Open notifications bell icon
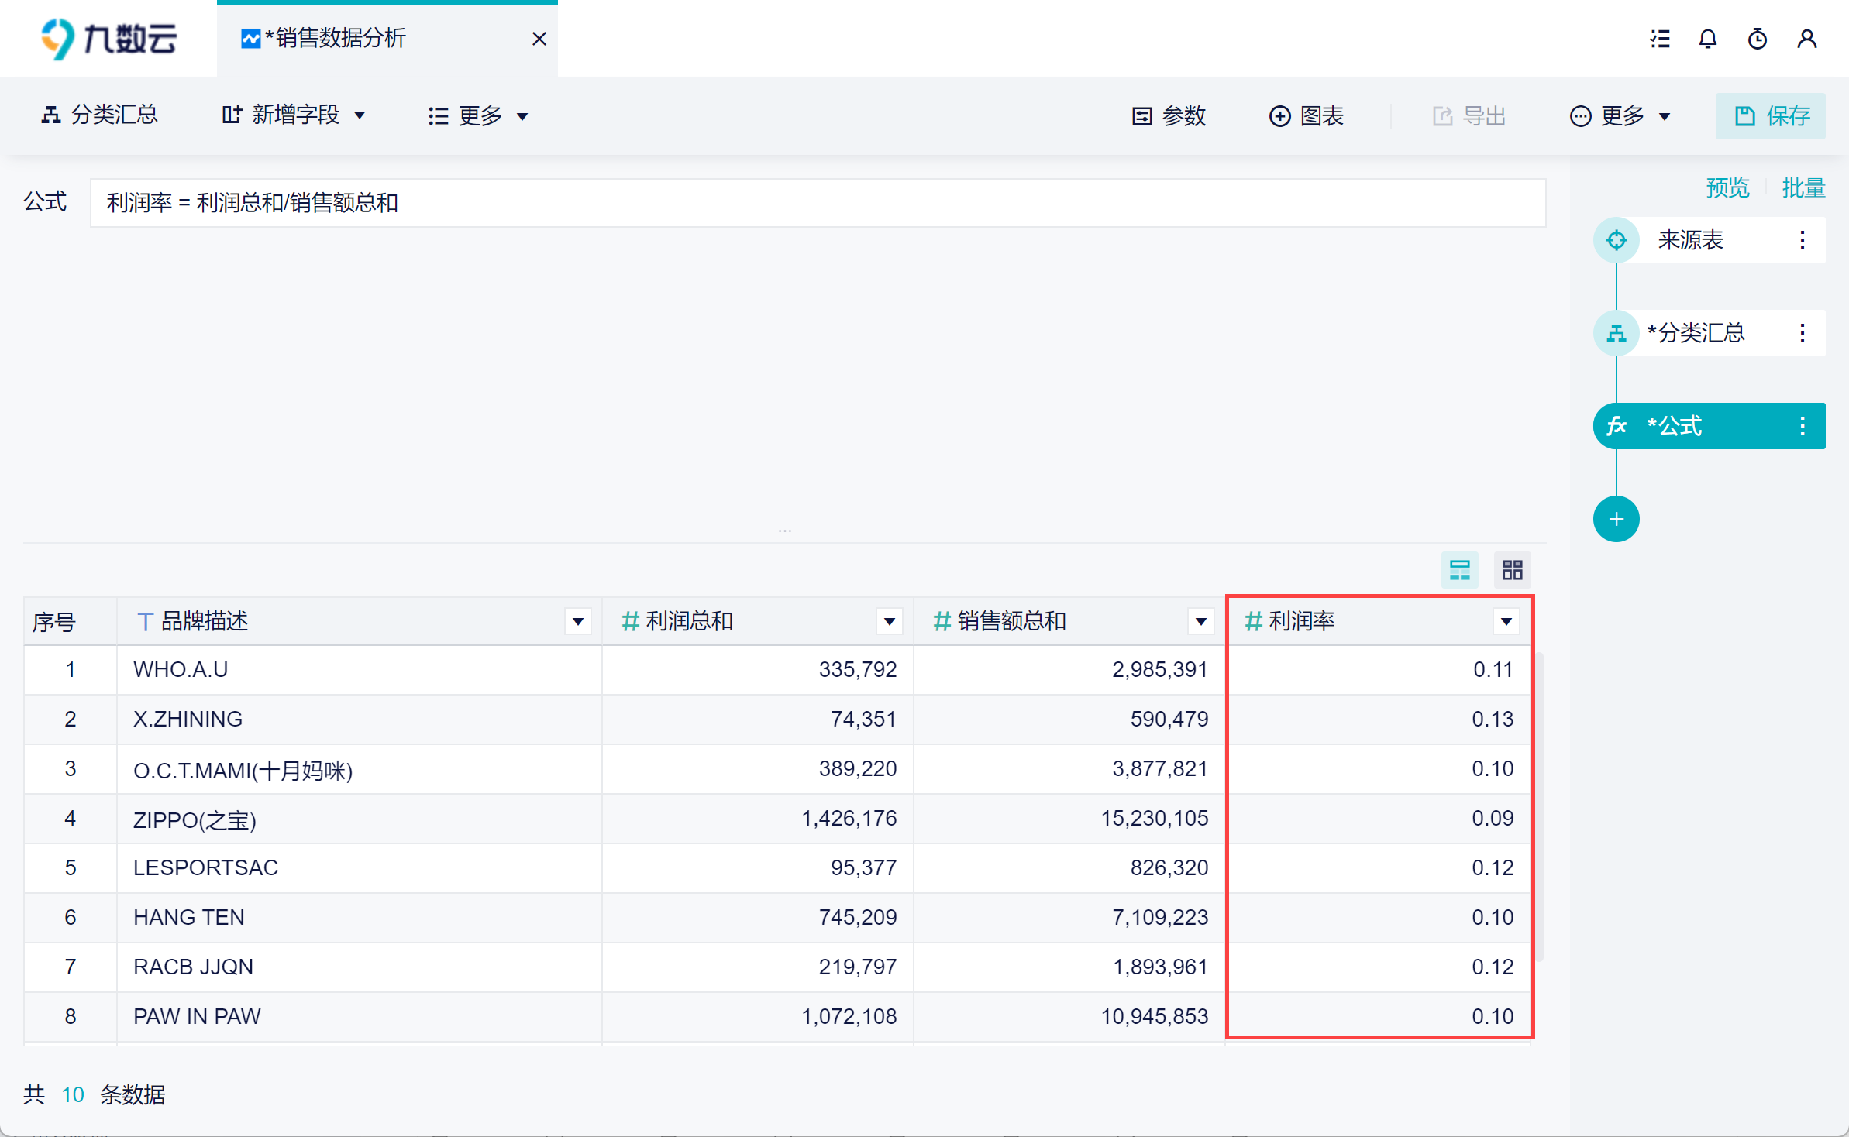This screenshot has width=1849, height=1137. (1708, 39)
